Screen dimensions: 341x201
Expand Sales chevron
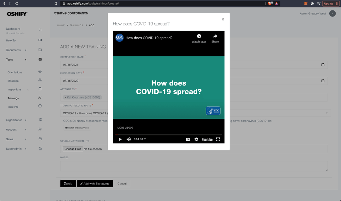click(x=26, y=139)
